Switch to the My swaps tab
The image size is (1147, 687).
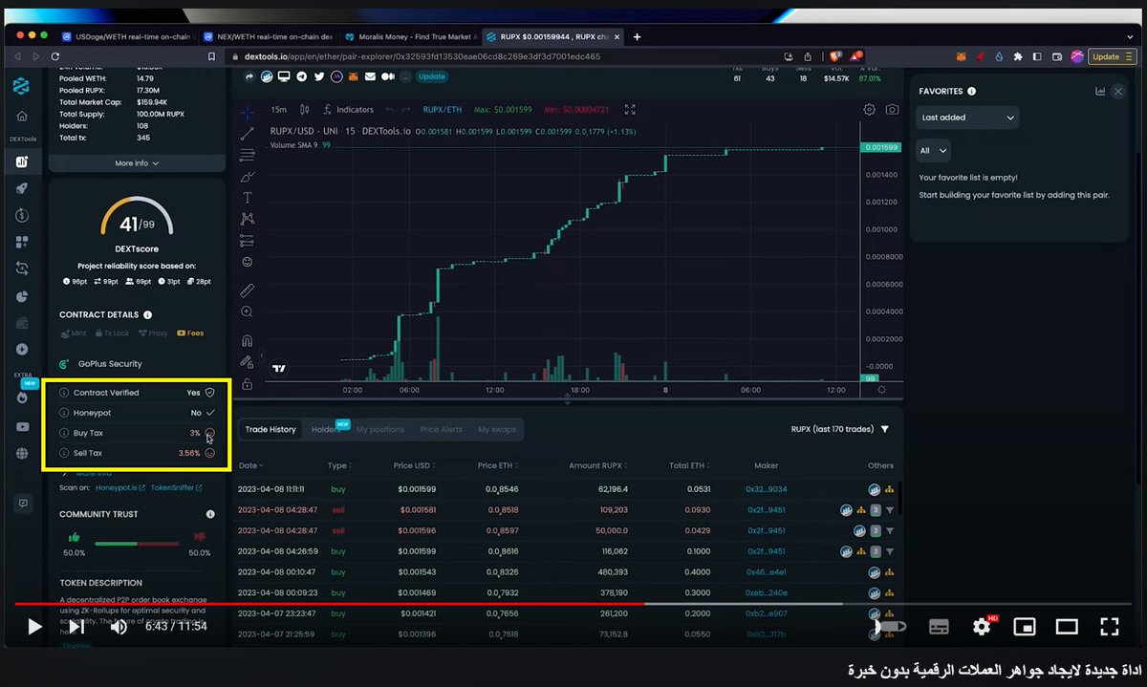(497, 429)
